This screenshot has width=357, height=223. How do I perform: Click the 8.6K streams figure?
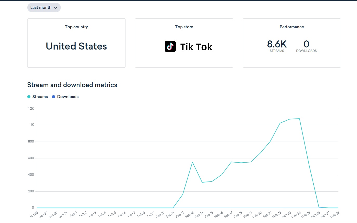click(277, 44)
